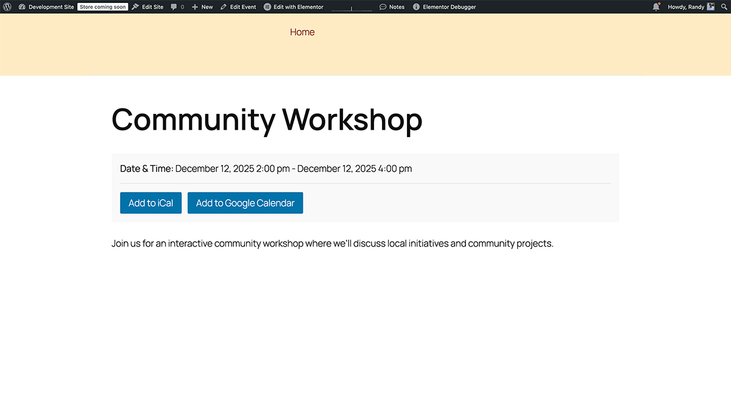Click the Add to Google Calendar button

[245, 203]
